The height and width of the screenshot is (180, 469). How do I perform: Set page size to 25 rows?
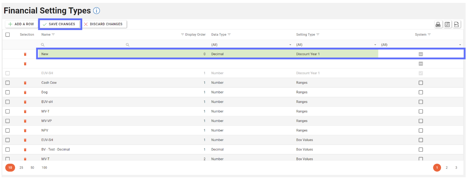coord(21,168)
